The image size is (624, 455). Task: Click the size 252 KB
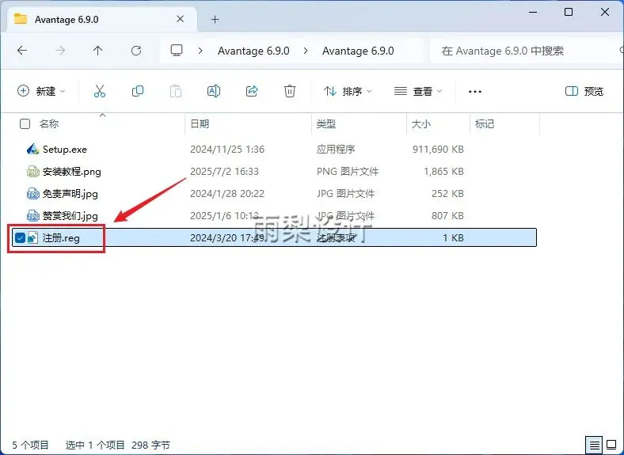[x=447, y=194]
